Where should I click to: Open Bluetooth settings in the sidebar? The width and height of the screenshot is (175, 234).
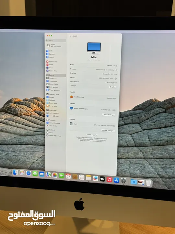(x=51, y=54)
